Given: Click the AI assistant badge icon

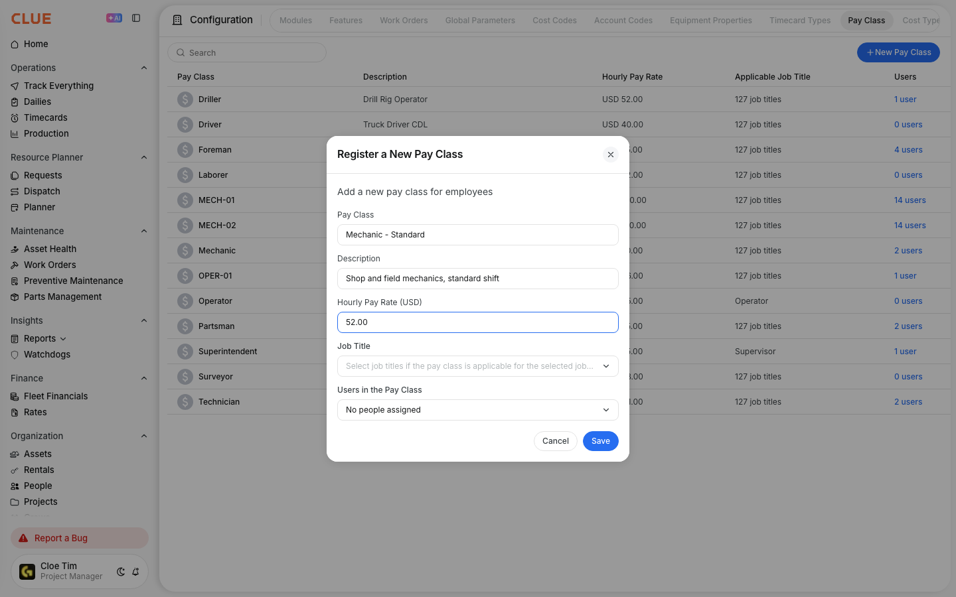Looking at the screenshot, I should pyautogui.click(x=114, y=18).
